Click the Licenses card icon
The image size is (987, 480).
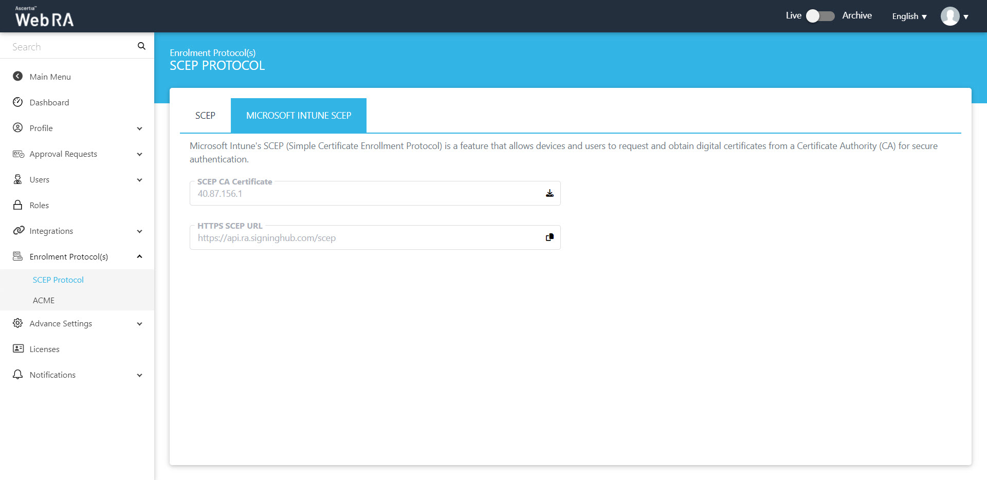[x=18, y=349]
